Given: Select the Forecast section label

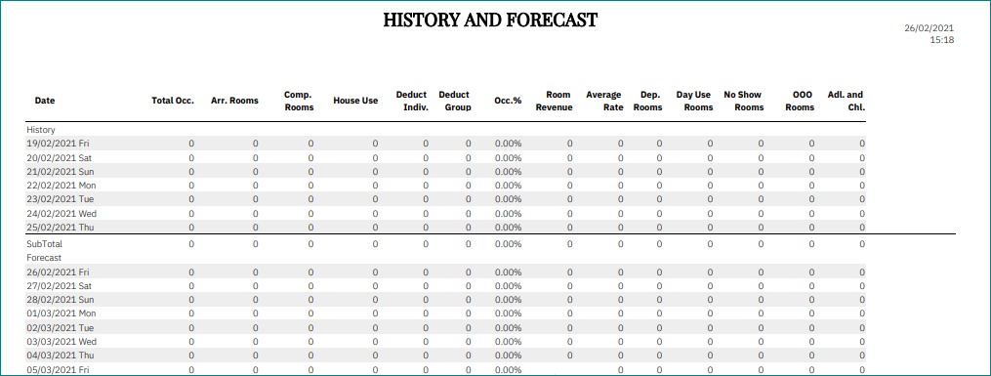Looking at the screenshot, I should [44, 258].
